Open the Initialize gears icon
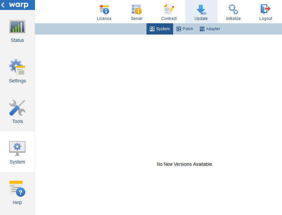This screenshot has width=282, height=215. coord(233,9)
